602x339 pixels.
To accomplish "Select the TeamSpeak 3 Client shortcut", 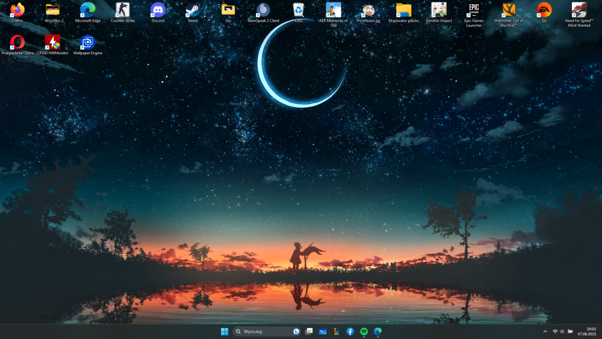I will (264, 13).
